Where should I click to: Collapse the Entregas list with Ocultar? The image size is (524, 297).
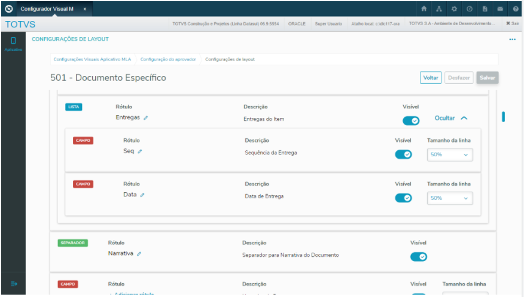coord(451,118)
